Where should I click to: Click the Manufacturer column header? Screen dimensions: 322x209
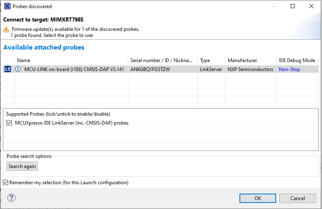click(242, 60)
